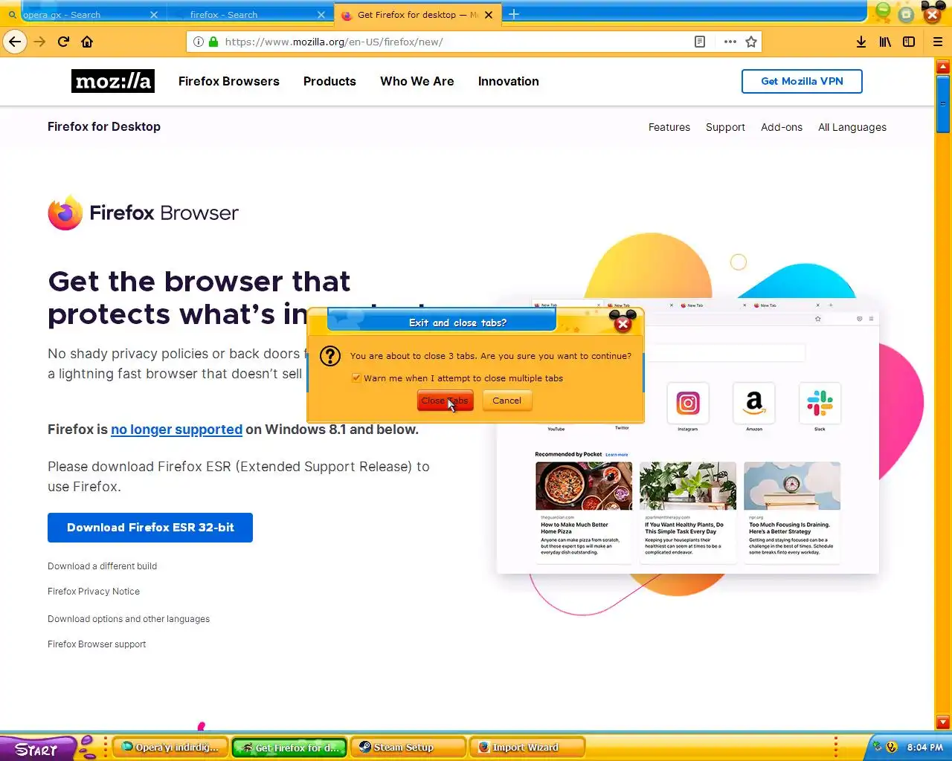
Task: Switch to Import Wizard taskbar item
Action: [527, 748]
